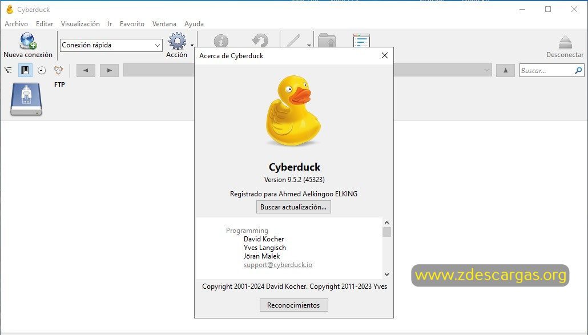The image size is (588, 335).
Task: Switch to browser outline view icon
Action: click(x=8, y=70)
